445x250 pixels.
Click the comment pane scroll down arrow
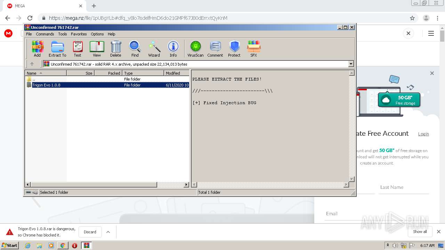point(351,179)
